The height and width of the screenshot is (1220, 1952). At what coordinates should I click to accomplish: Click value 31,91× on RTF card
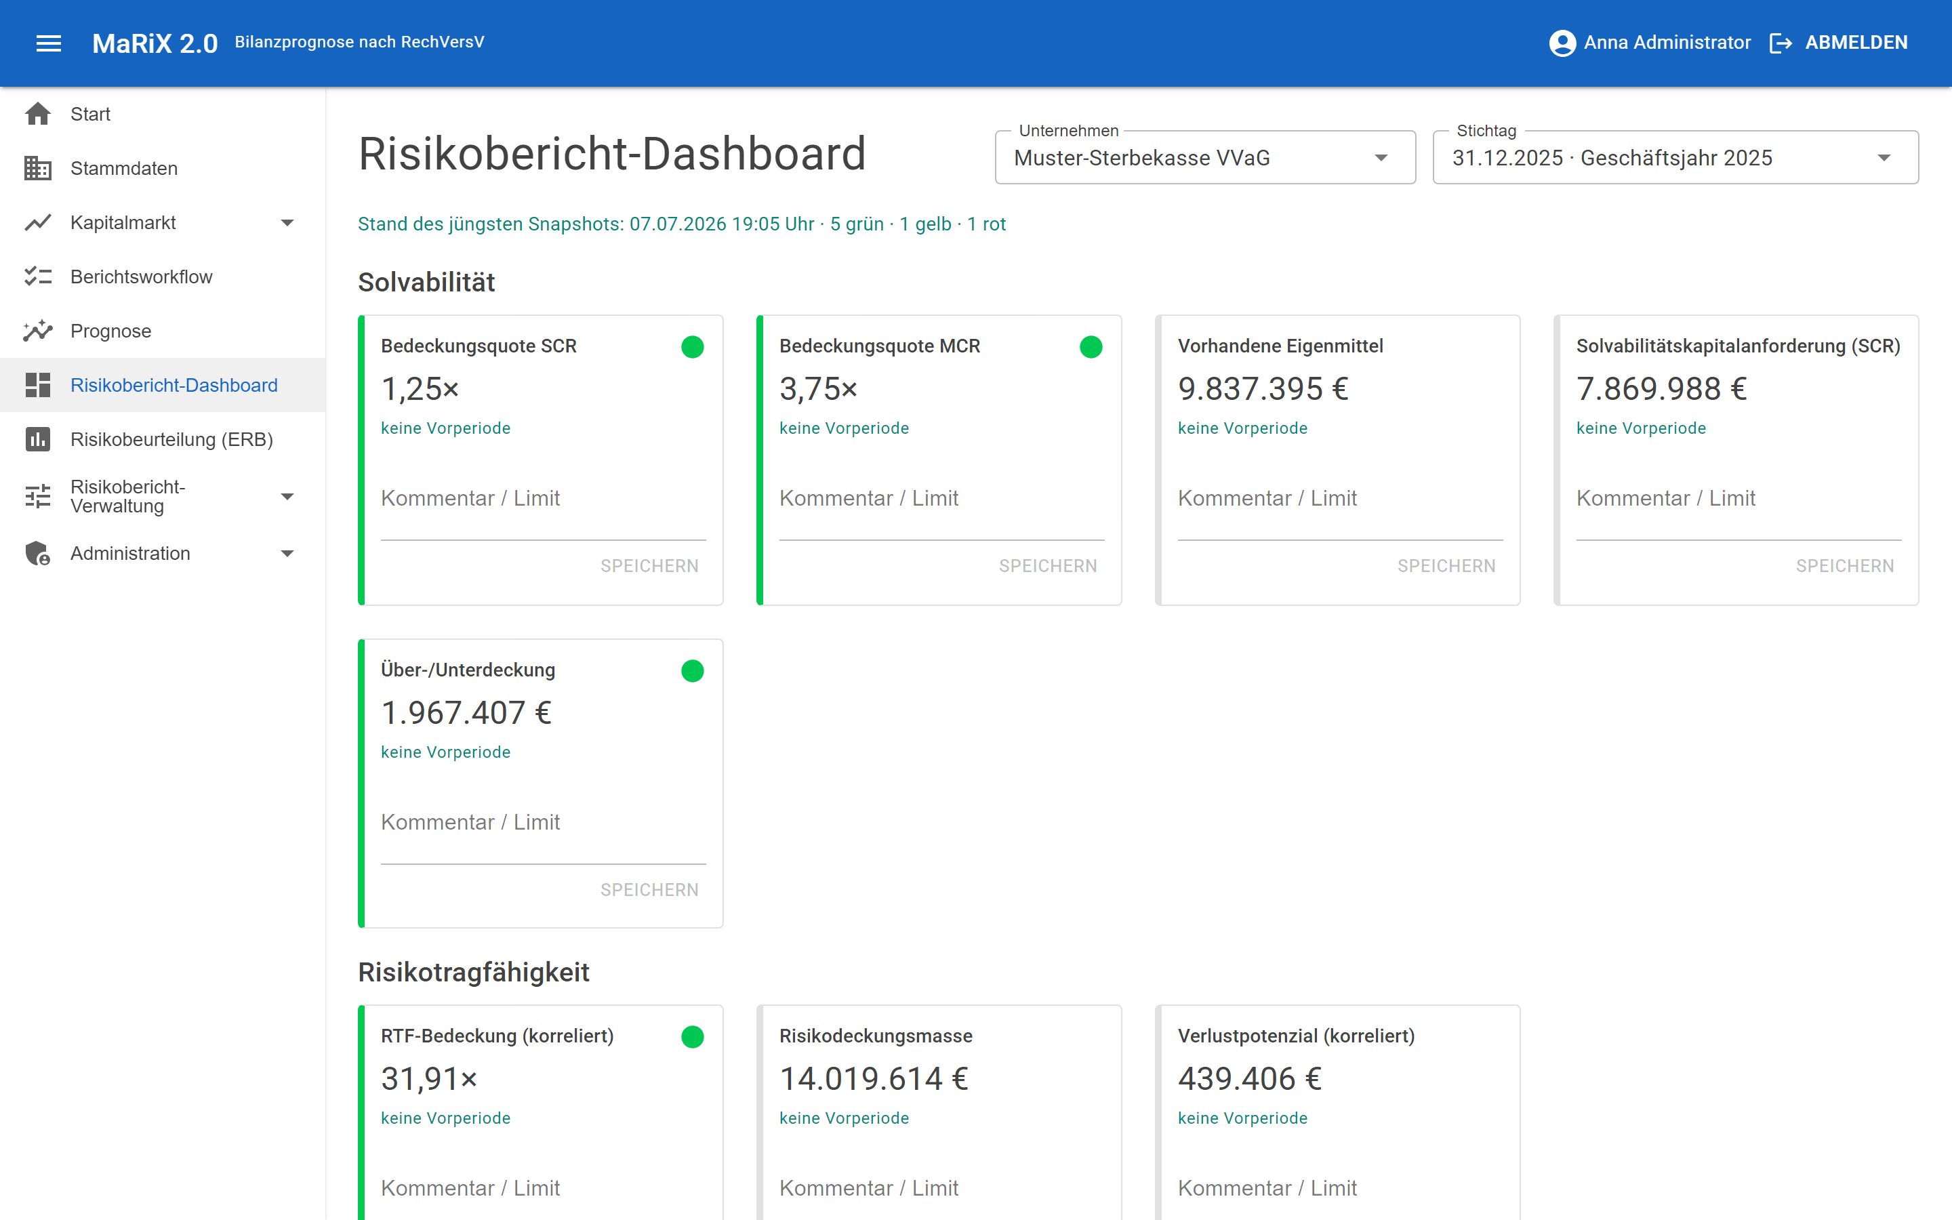(x=429, y=1079)
